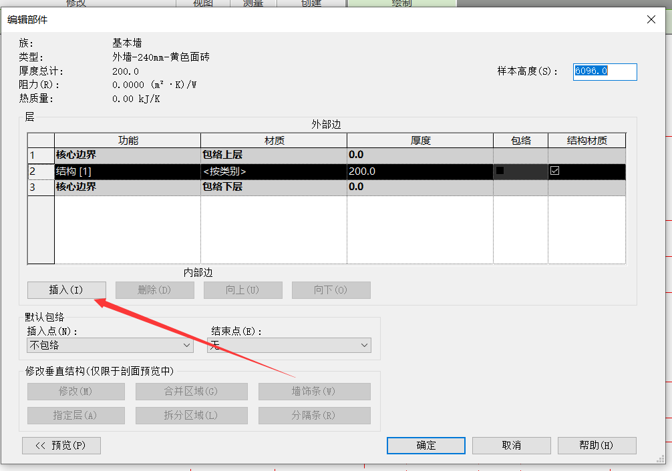The image size is (672, 471).
Task: Click the 样本高度 input field
Action: pyautogui.click(x=605, y=71)
